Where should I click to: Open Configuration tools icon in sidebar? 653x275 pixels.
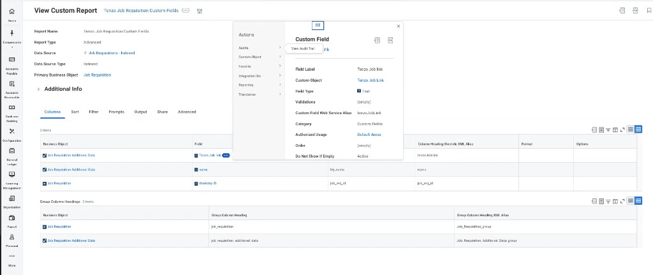click(x=11, y=131)
